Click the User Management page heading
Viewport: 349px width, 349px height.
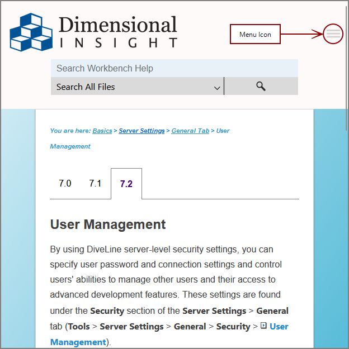[x=108, y=224]
